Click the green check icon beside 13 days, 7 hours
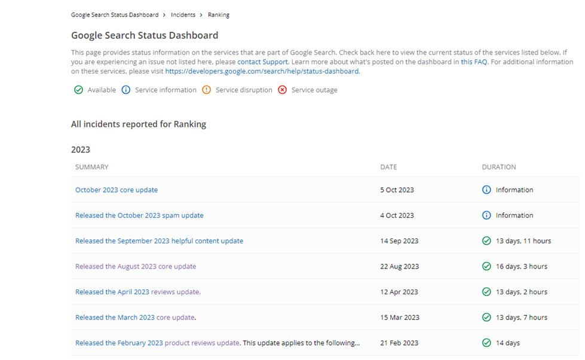The image size is (585, 360). (486, 318)
